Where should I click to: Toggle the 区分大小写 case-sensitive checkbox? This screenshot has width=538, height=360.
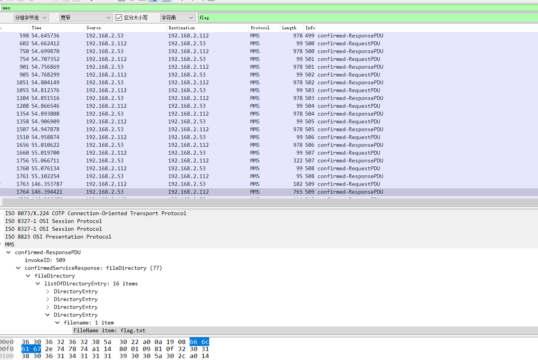point(119,18)
